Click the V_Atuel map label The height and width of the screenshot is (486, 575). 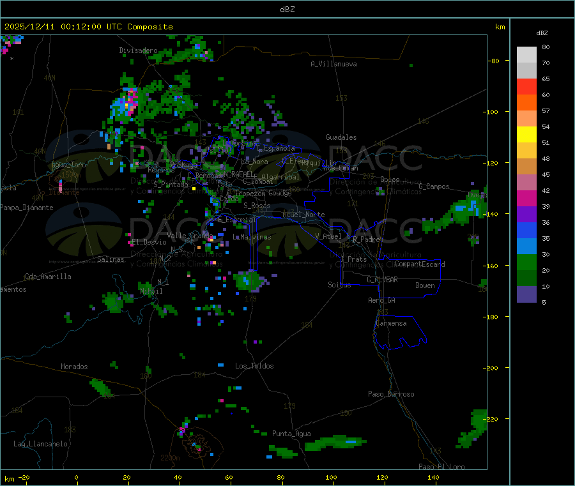[328, 236]
